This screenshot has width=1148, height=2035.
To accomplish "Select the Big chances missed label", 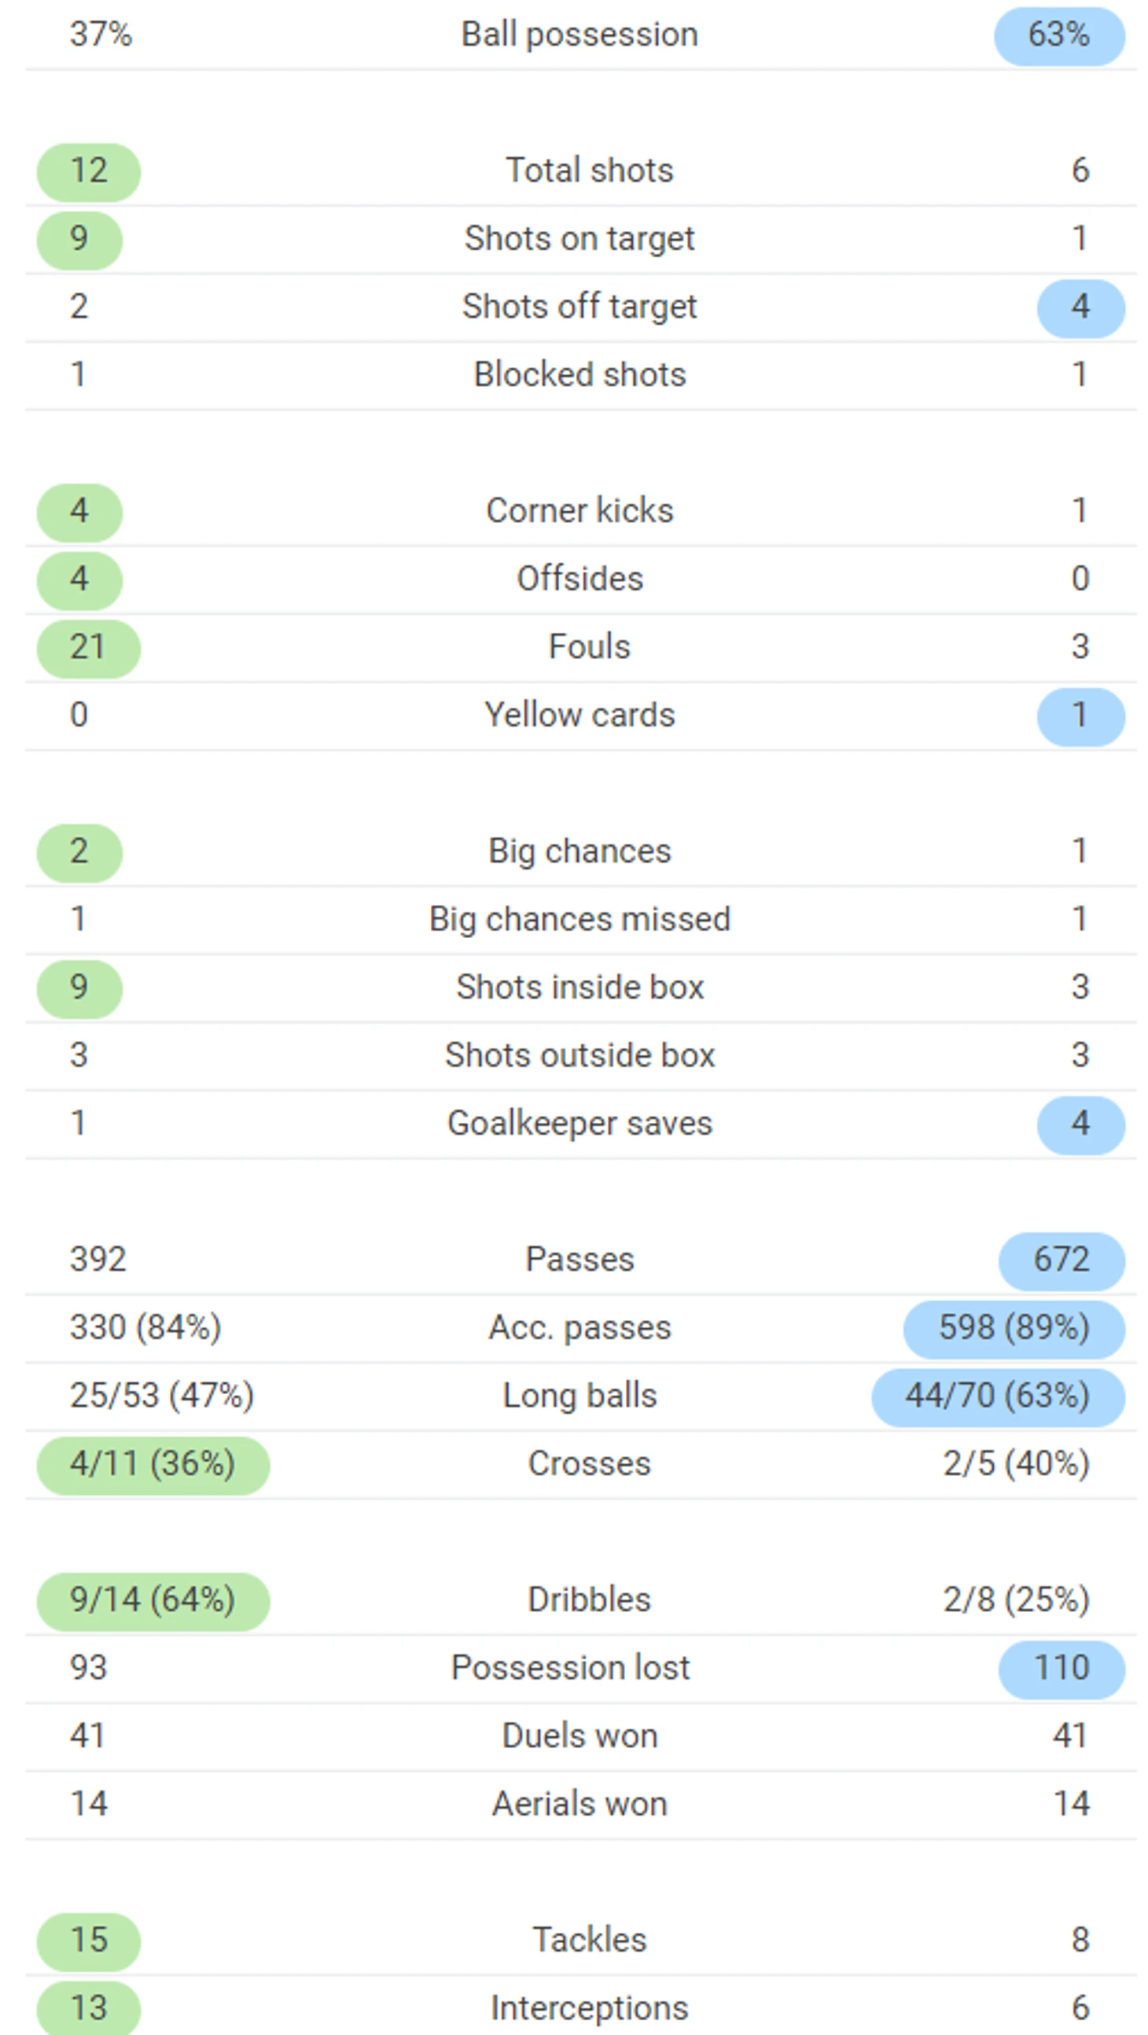I will [x=580, y=919].
